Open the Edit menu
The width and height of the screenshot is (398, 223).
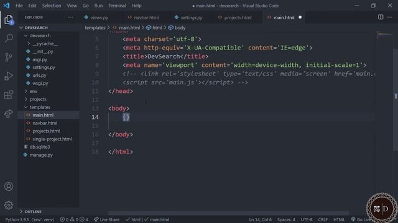click(32, 6)
